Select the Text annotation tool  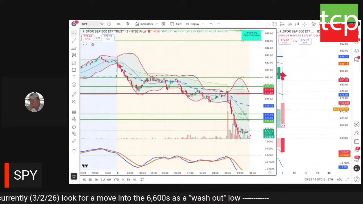click(74, 77)
